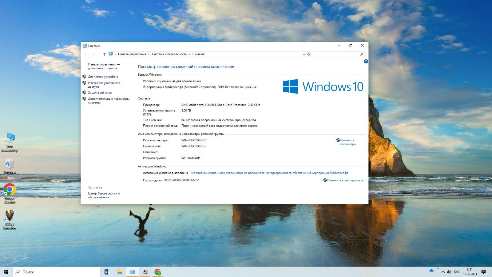Open Recycle Bin desktop icon

pyautogui.click(x=10, y=166)
